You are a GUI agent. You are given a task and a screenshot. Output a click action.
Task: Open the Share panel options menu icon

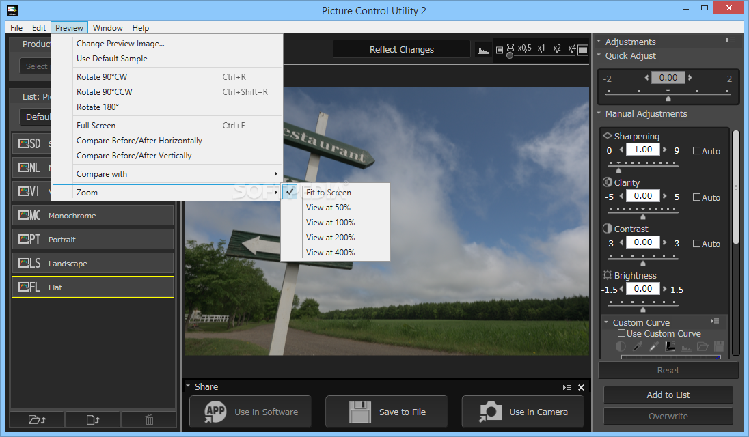567,387
